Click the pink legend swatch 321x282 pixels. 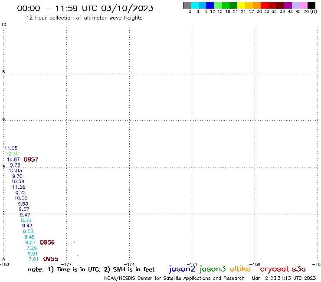coord(303,5)
